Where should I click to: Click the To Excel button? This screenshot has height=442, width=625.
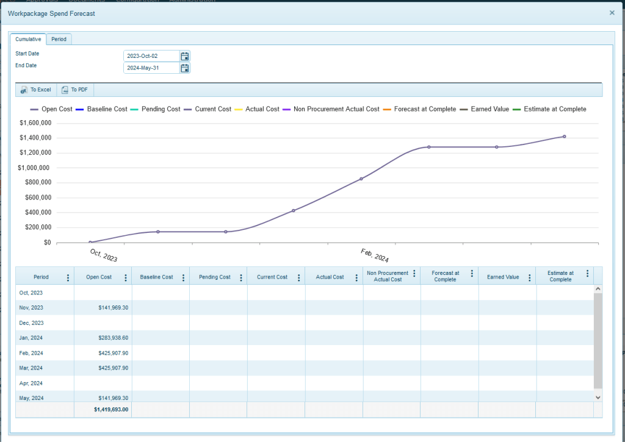tap(35, 89)
